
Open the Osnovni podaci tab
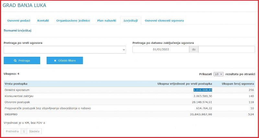pos(18,20)
